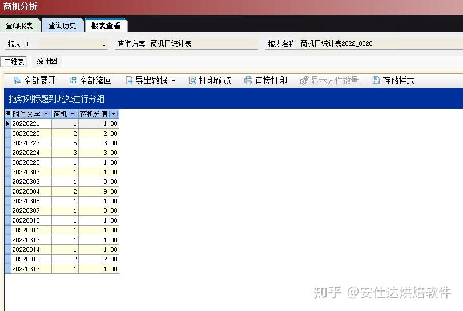Click the 直接打印 button label
463x311 pixels.
(x=271, y=80)
